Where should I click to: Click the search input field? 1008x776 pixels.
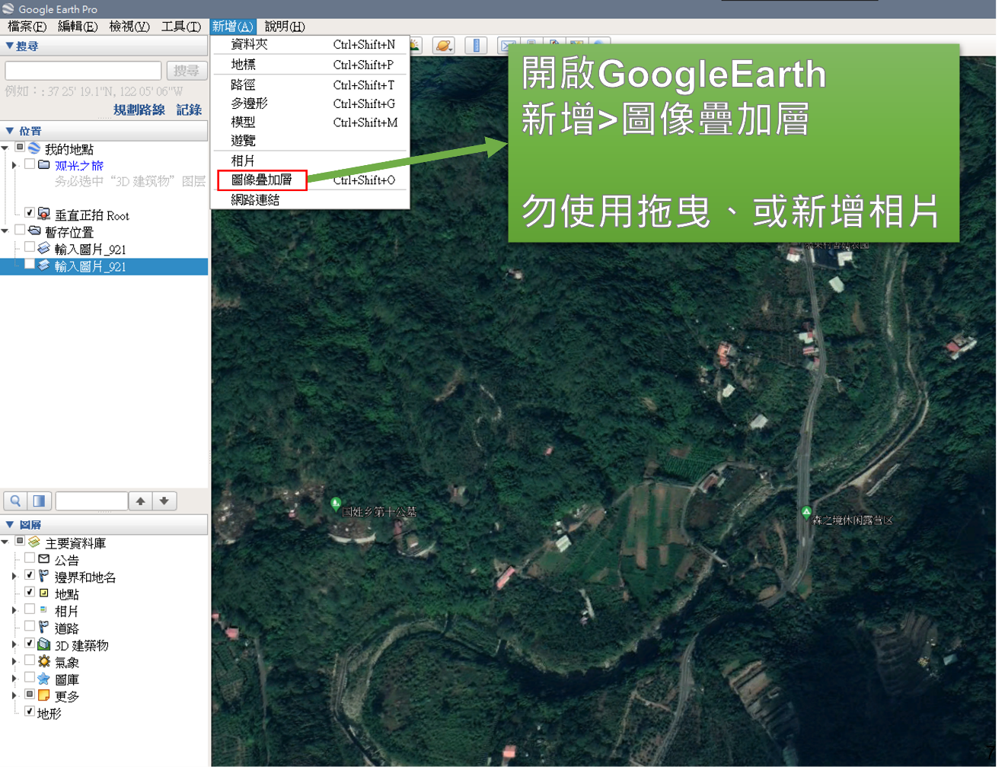pos(83,71)
